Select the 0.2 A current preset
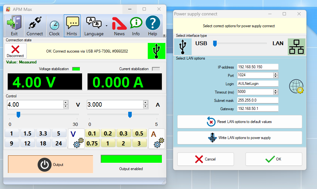The image size is (317, 189). [x=108, y=133]
